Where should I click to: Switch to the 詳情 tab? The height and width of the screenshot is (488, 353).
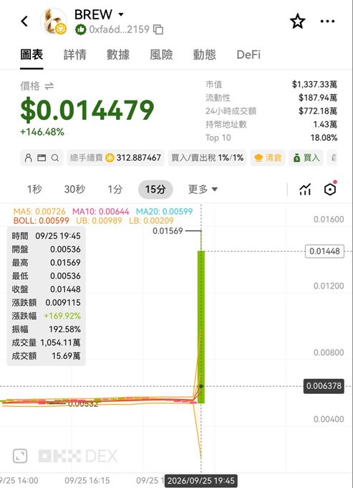[x=74, y=55]
